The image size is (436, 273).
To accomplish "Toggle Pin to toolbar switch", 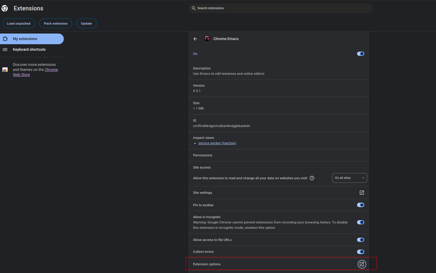I will click(361, 205).
